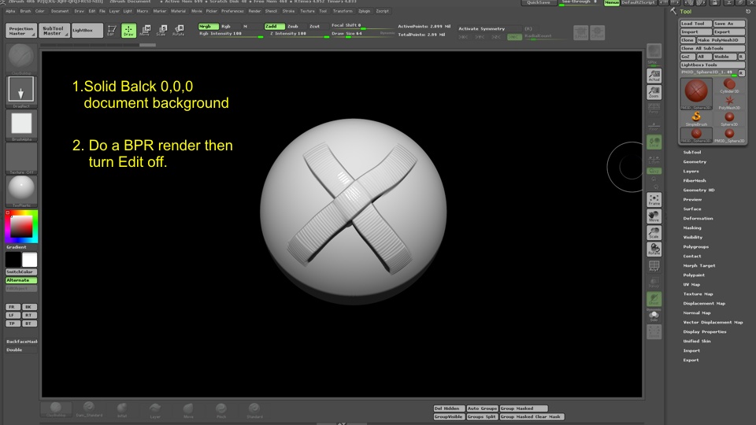Viewport: 756px width, 425px height.
Task: Open the Brush menu
Action: tap(25, 11)
